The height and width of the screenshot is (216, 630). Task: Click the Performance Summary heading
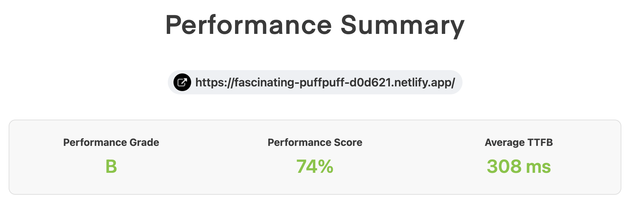point(315,25)
